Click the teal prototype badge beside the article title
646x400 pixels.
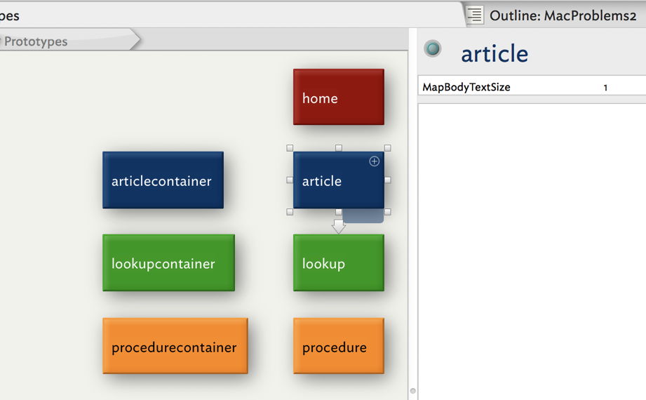(x=433, y=48)
